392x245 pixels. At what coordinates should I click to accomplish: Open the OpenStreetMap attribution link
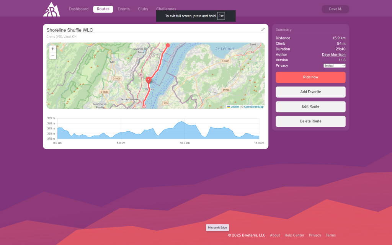click(253, 107)
